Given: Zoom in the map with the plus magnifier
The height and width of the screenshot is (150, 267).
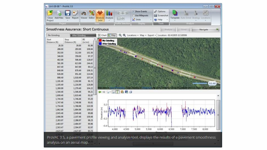Looking at the screenshot, I should coord(125,35).
